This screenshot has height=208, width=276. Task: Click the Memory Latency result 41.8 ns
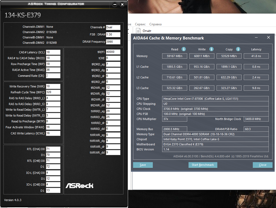click(x=256, y=56)
